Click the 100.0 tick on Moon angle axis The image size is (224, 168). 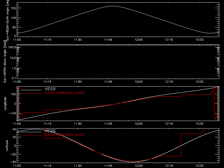click(12, 47)
